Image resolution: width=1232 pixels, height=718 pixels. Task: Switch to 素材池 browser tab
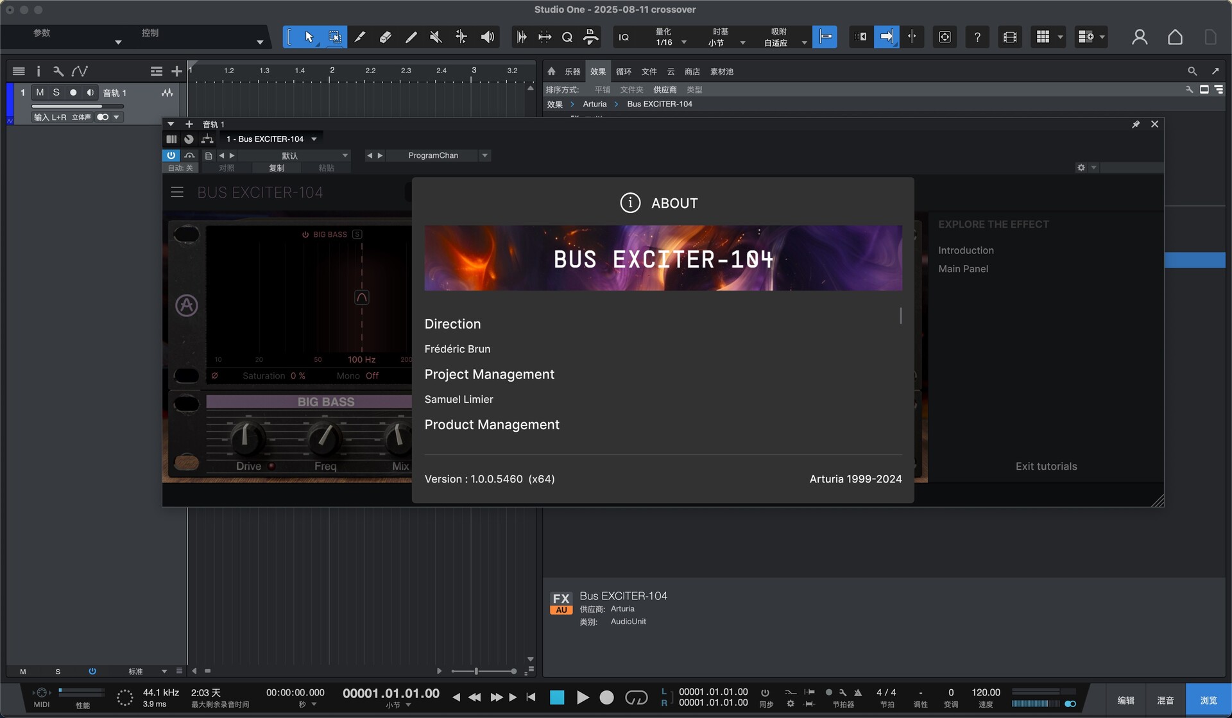[722, 72]
